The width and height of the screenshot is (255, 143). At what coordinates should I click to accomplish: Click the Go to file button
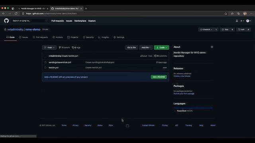pos(131,48)
